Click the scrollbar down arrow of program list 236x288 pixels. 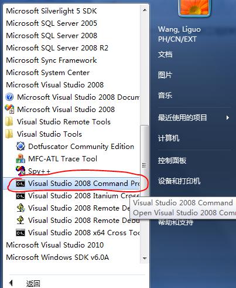coord(145,259)
